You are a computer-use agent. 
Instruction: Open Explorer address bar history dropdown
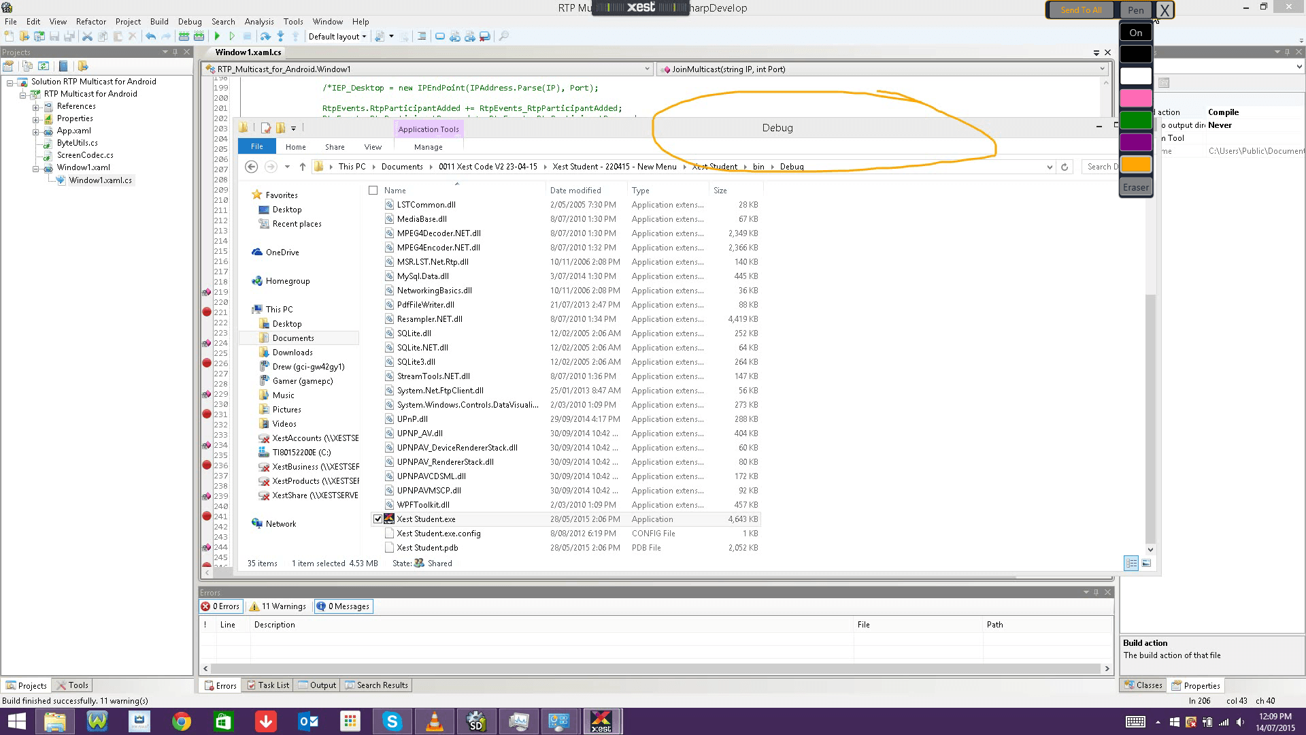tap(1050, 167)
